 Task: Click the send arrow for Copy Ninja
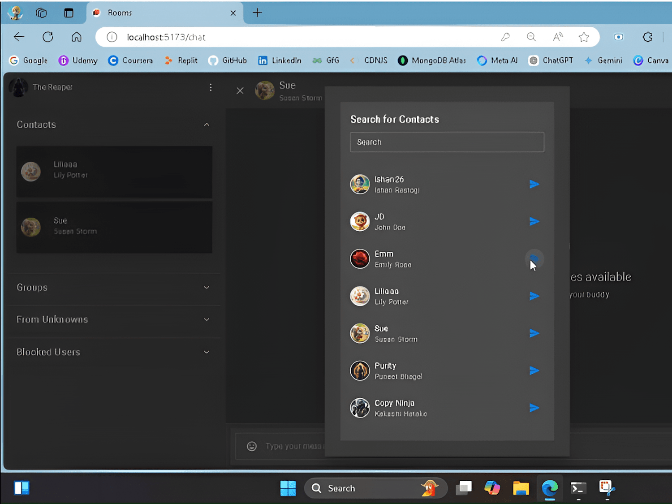pos(534,408)
